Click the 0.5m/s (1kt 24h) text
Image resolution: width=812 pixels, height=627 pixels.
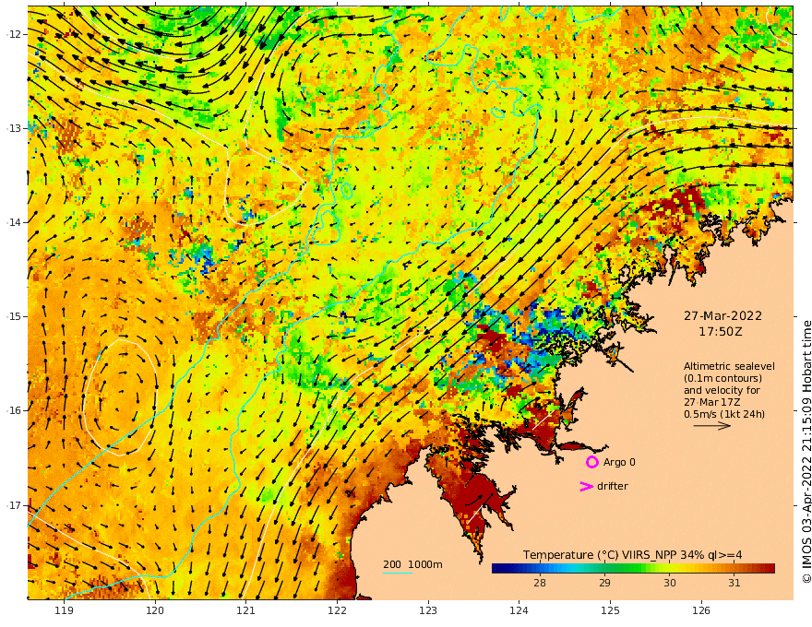point(724,414)
